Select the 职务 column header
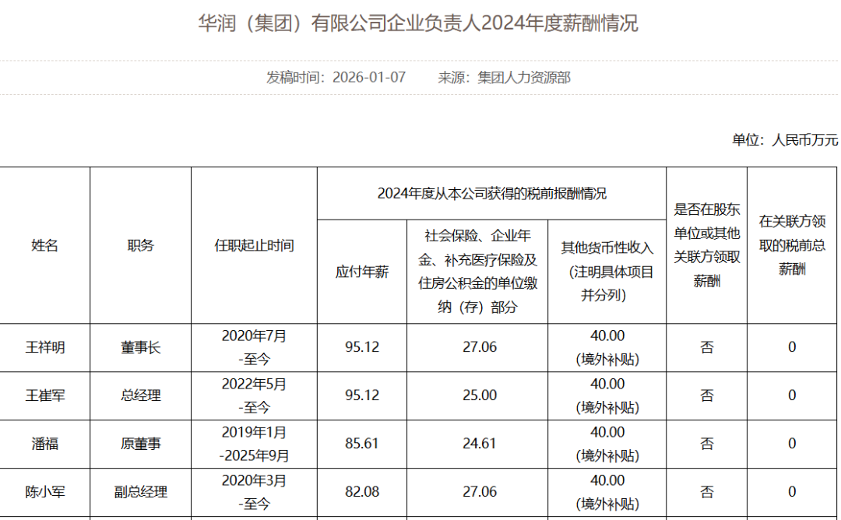 tap(141, 245)
